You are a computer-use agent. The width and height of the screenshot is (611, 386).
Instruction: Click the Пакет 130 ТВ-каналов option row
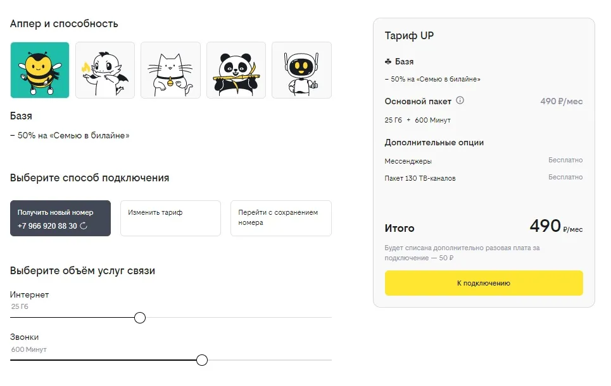point(420,178)
